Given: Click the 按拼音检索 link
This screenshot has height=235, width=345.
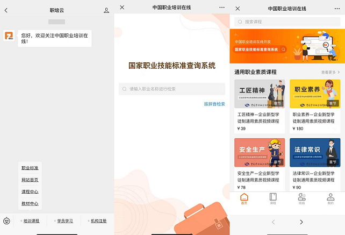Looking at the screenshot, I should [214, 104].
